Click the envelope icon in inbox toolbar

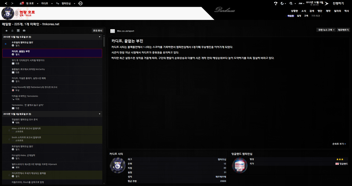[x=24, y=31]
